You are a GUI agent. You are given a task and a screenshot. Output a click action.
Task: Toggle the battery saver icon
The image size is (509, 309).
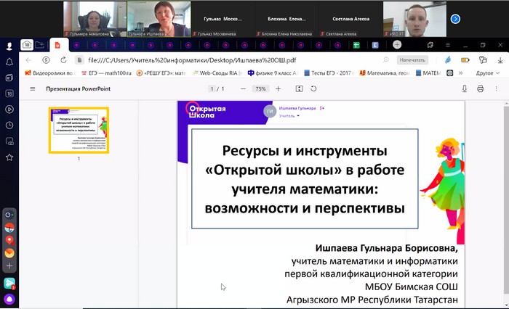[465, 60]
